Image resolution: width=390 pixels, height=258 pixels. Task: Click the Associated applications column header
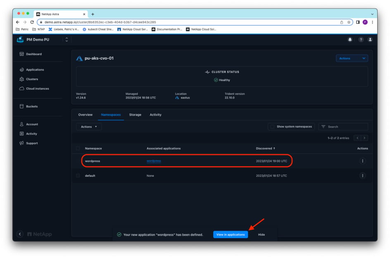164,148
